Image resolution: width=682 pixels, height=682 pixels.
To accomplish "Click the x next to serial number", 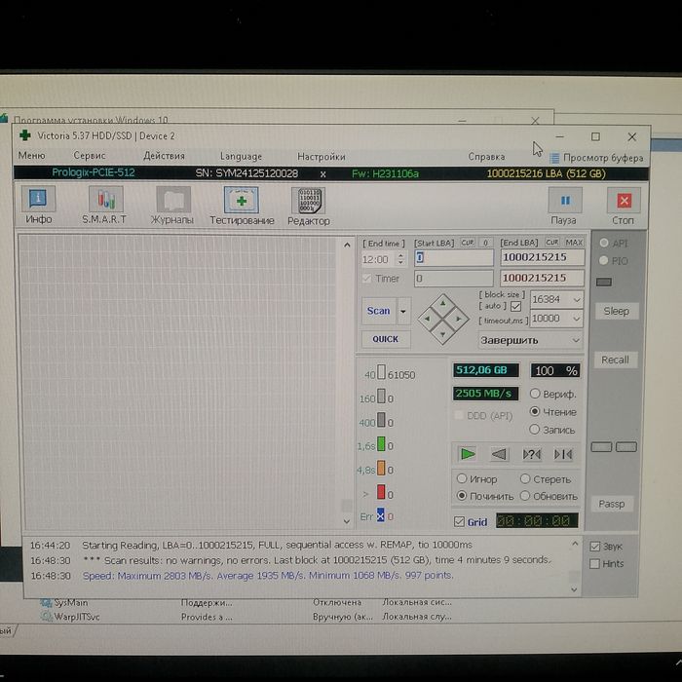I will pyautogui.click(x=322, y=174).
